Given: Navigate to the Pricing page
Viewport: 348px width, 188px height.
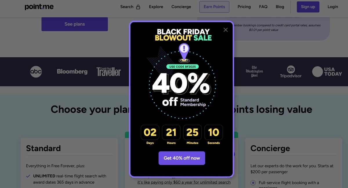Looking at the screenshot, I should coord(244,6).
